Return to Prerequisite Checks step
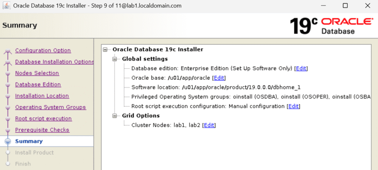Image resolution: width=378 pixels, height=170 pixels. point(42,130)
